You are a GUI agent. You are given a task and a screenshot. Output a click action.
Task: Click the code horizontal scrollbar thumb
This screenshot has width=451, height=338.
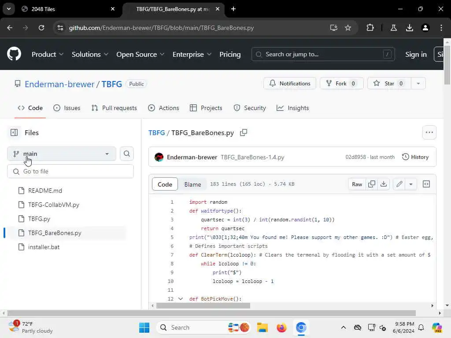pos(203,305)
